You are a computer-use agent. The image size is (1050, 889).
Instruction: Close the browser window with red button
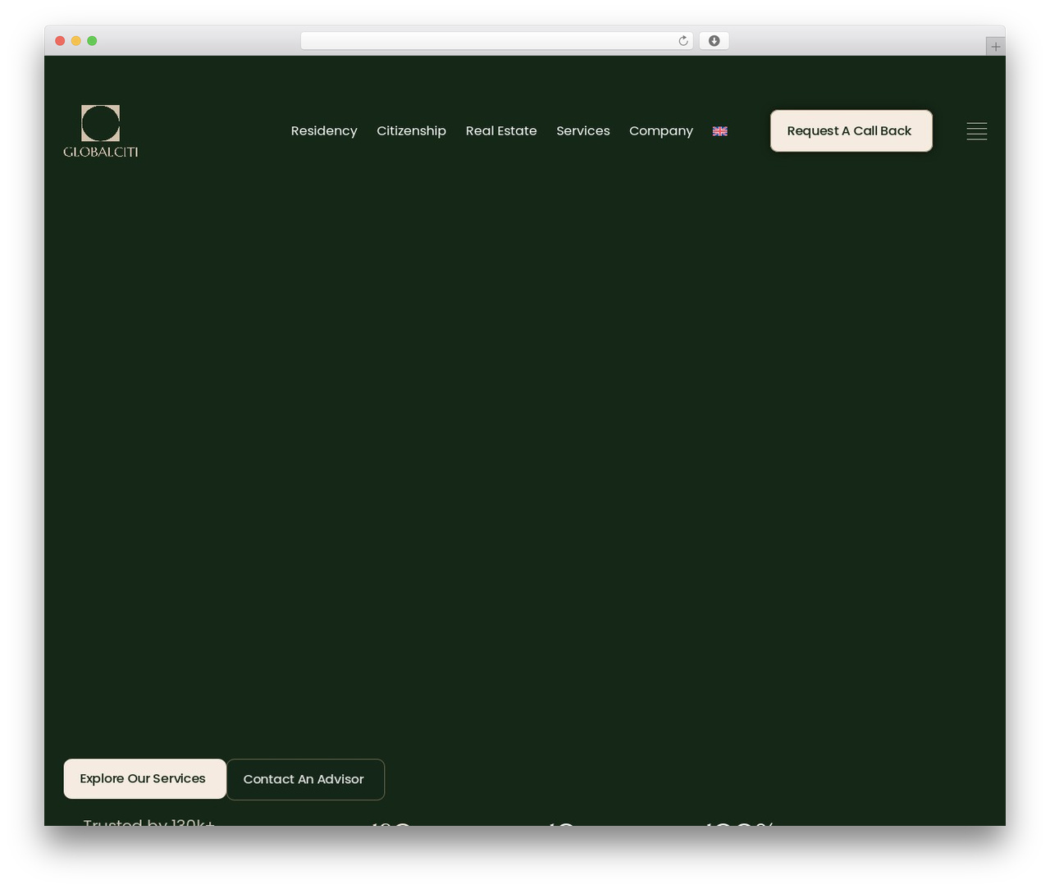click(x=60, y=41)
